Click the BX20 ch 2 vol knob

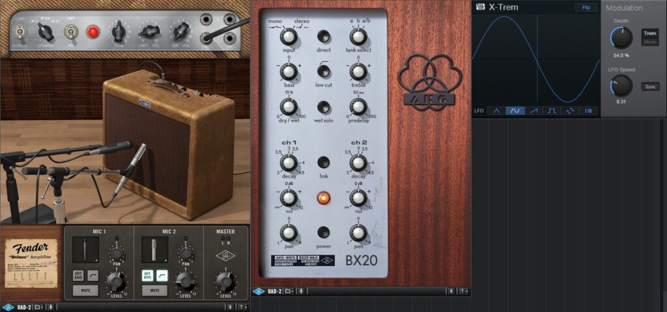(358, 198)
